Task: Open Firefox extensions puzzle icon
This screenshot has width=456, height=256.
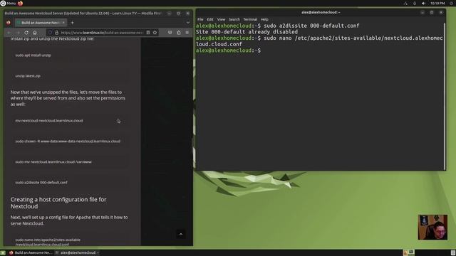Action: coord(179,33)
